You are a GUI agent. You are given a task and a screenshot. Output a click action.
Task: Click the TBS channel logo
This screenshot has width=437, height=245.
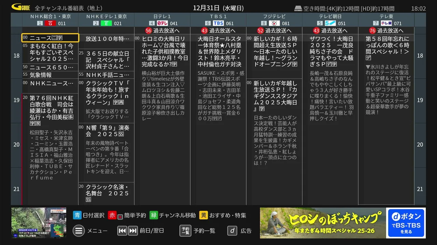[x=218, y=23]
